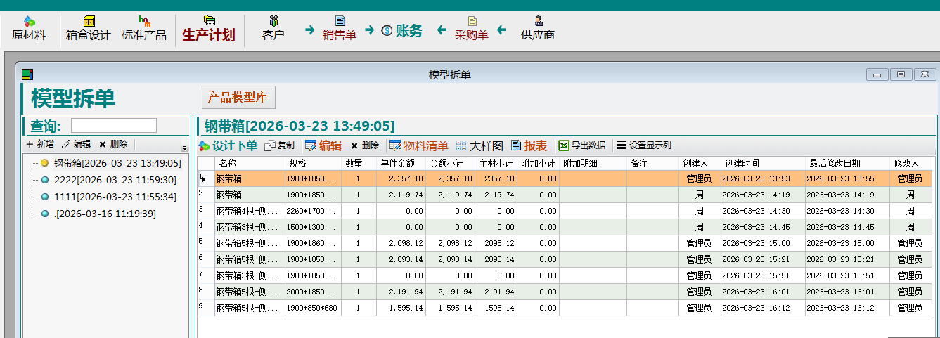Expand the left toolbar overflow arrow
The width and height of the screenshot is (940, 338).
tap(184, 148)
